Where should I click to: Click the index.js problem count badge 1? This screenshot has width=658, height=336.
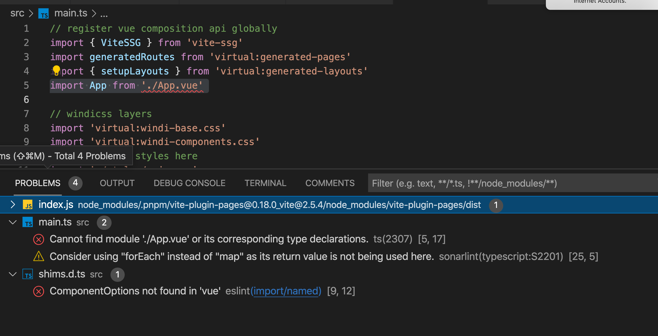[496, 205]
